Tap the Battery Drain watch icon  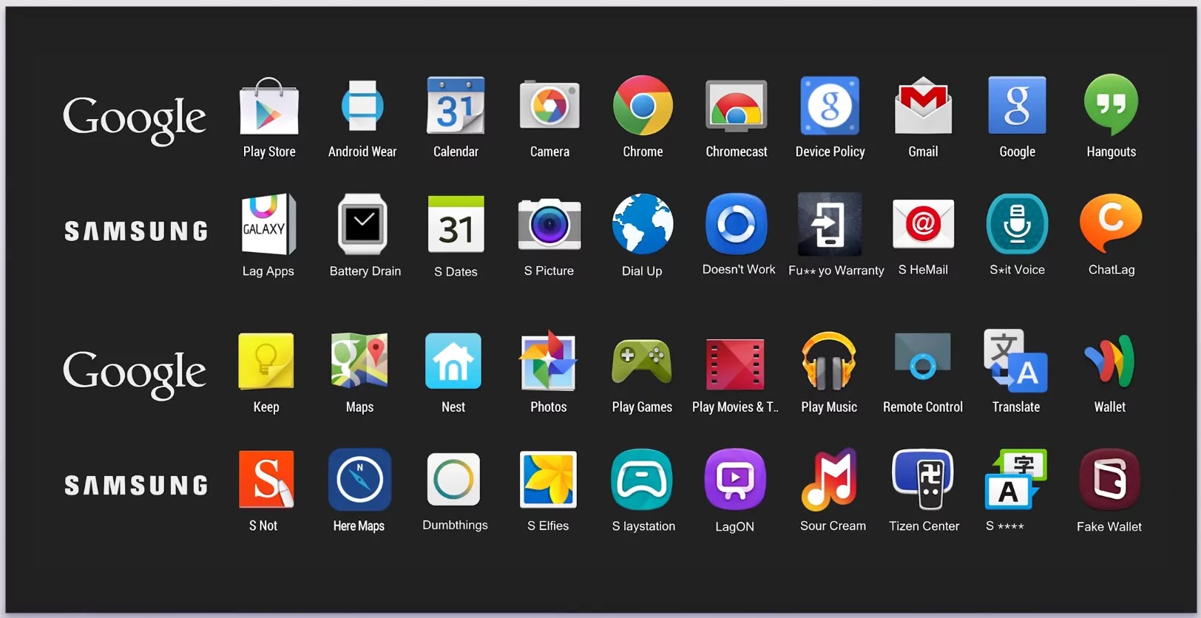click(x=362, y=224)
